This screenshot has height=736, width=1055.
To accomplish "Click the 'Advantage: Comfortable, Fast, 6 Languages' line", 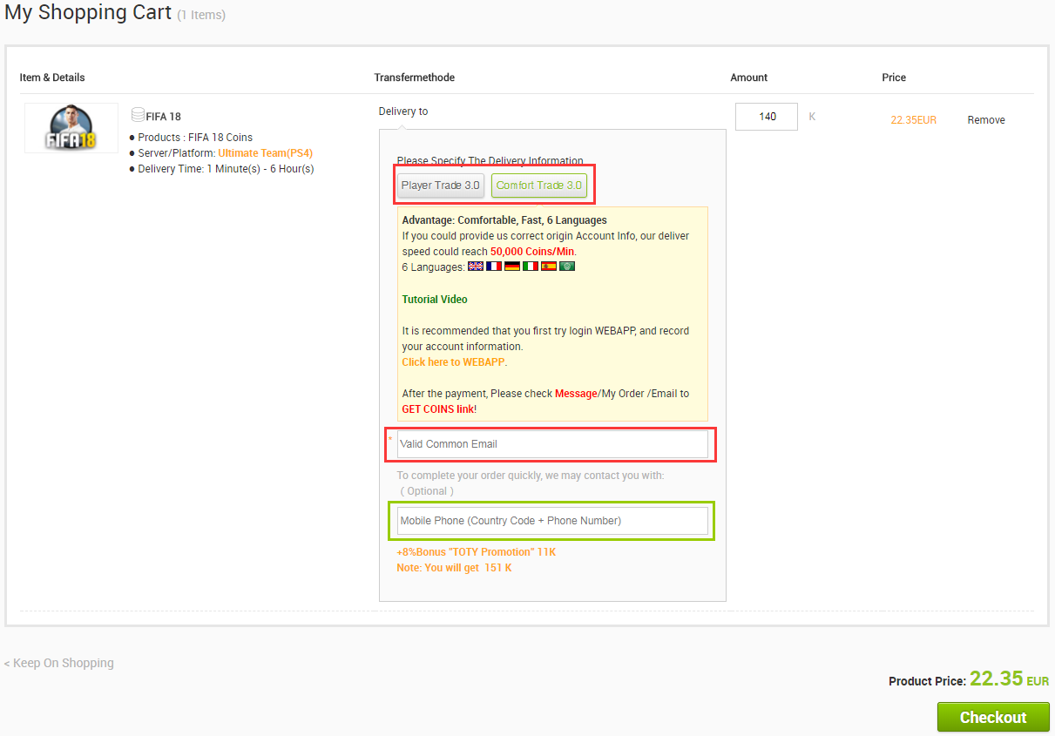I will click(504, 220).
